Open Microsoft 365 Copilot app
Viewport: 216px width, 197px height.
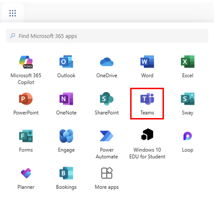[x=26, y=62]
